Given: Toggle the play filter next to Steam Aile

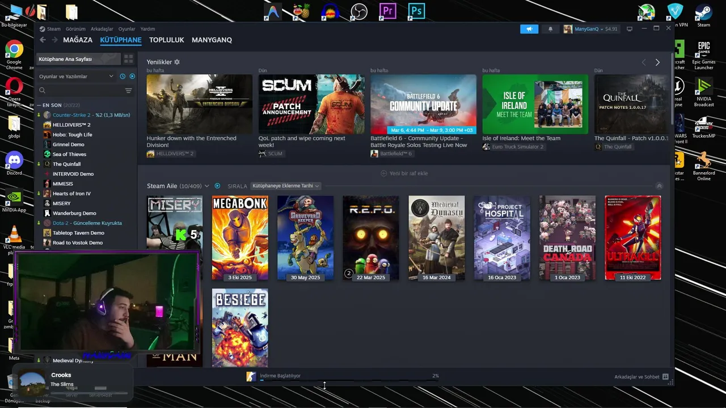Looking at the screenshot, I should [x=217, y=186].
